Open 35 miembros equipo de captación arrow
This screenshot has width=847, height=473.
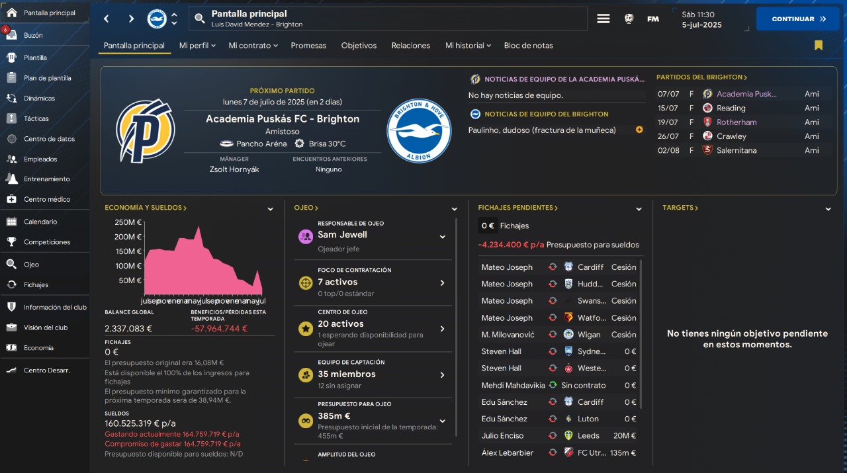[443, 375]
